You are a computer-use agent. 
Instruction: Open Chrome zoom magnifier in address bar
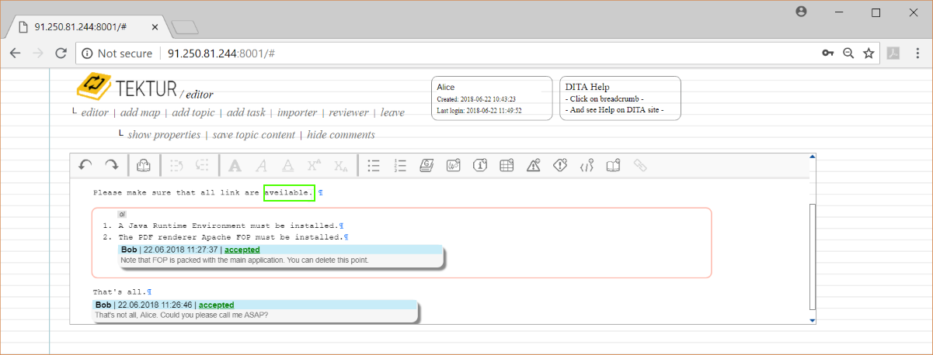(848, 53)
